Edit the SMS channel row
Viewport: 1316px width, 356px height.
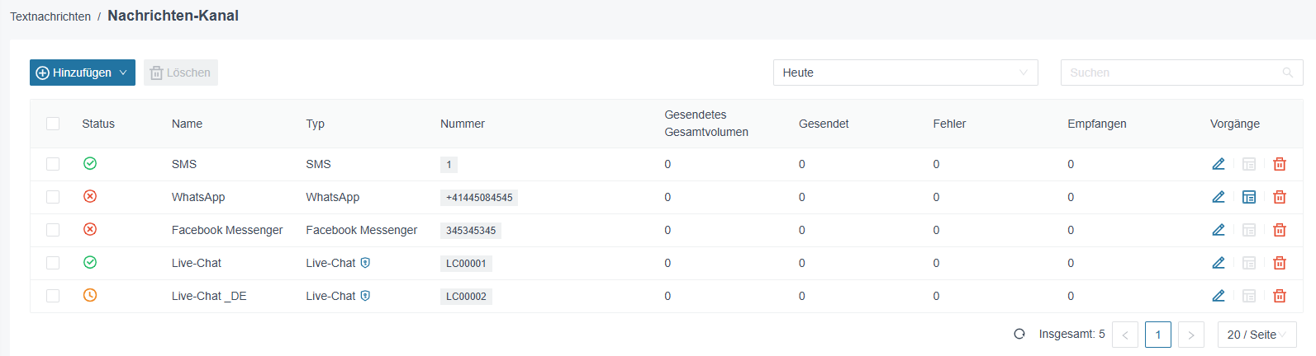tap(1219, 164)
